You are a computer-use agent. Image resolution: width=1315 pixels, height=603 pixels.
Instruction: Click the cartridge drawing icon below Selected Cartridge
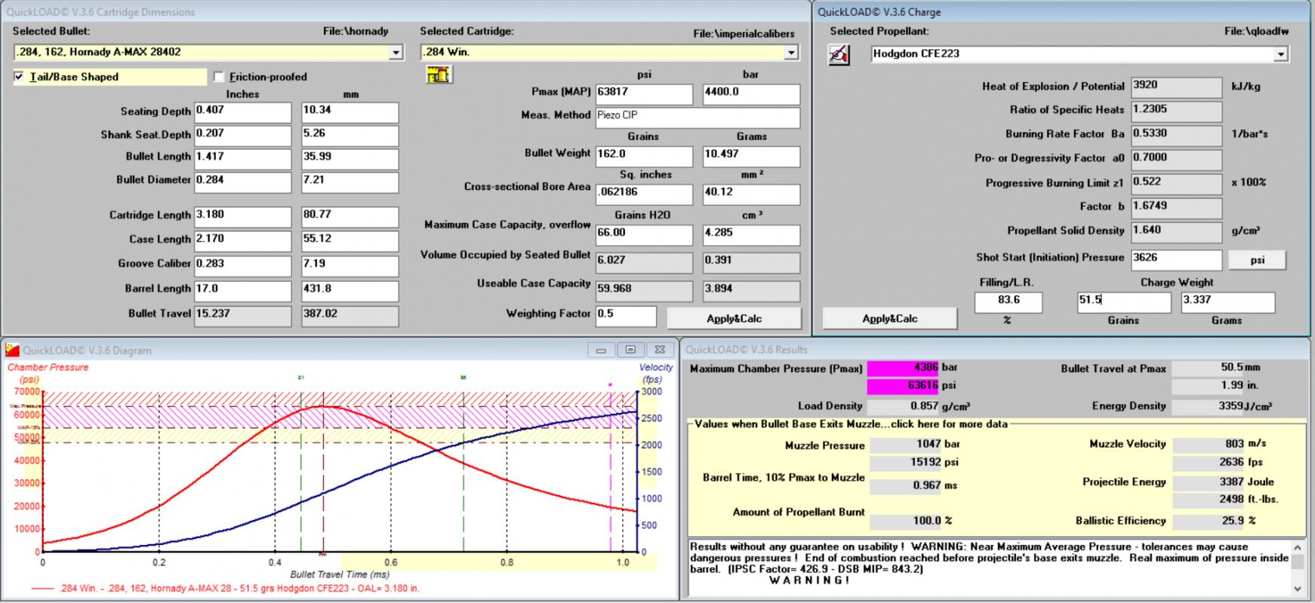click(439, 75)
